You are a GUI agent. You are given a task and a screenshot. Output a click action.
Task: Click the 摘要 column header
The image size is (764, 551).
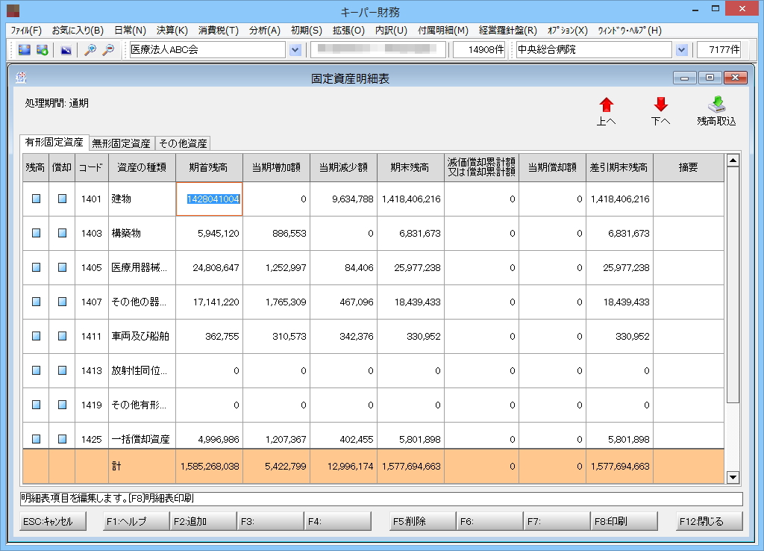(x=689, y=168)
